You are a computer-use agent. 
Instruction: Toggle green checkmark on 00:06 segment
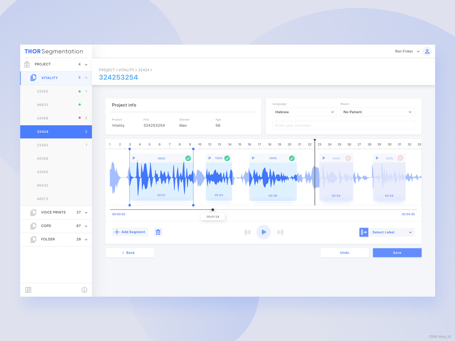click(292, 158)
